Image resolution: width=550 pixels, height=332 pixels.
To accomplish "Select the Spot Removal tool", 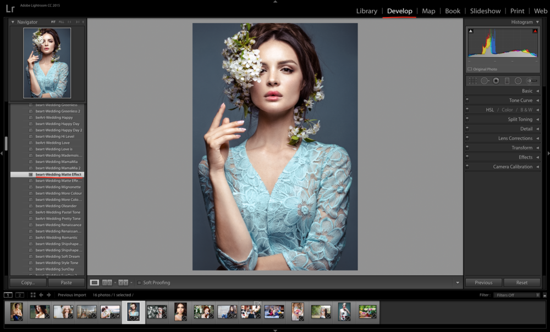I will tap(485, 81).
